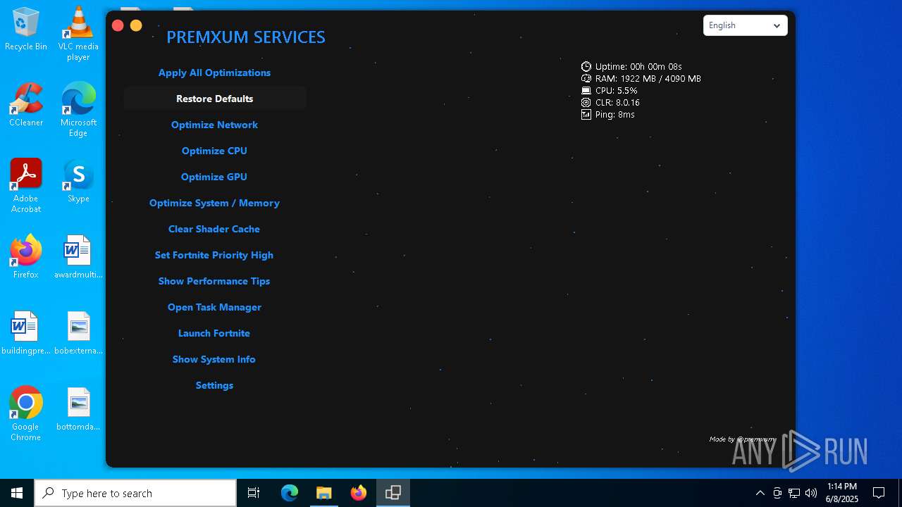Select Optimize System / Memory
Image resolution: width=902 pixels, height=507 pixels.
coord(214,203)
